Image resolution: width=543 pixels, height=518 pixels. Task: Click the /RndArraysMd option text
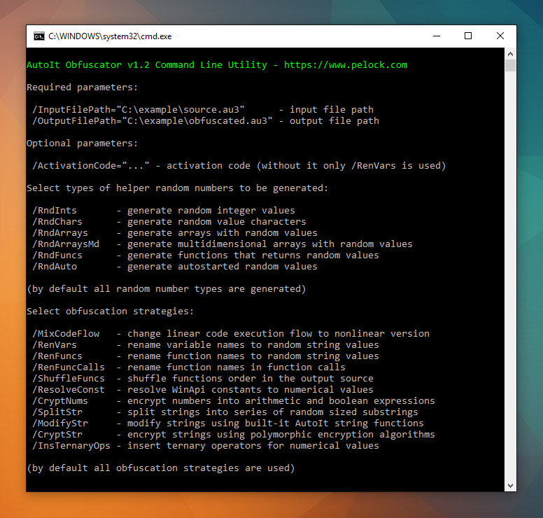tap(66, 244)
